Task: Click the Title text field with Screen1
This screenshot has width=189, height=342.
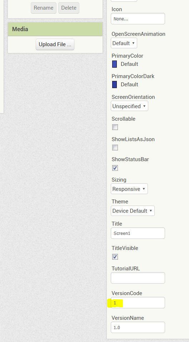Action: click(138, 233)
